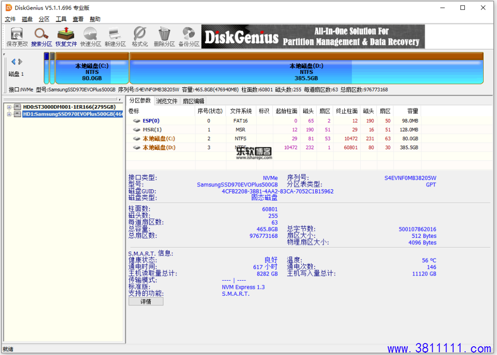Viewport: 497px width, 355px height.
Task: Expand the HD0:ST3000DM001 tree node
Action: click(9, 107)
